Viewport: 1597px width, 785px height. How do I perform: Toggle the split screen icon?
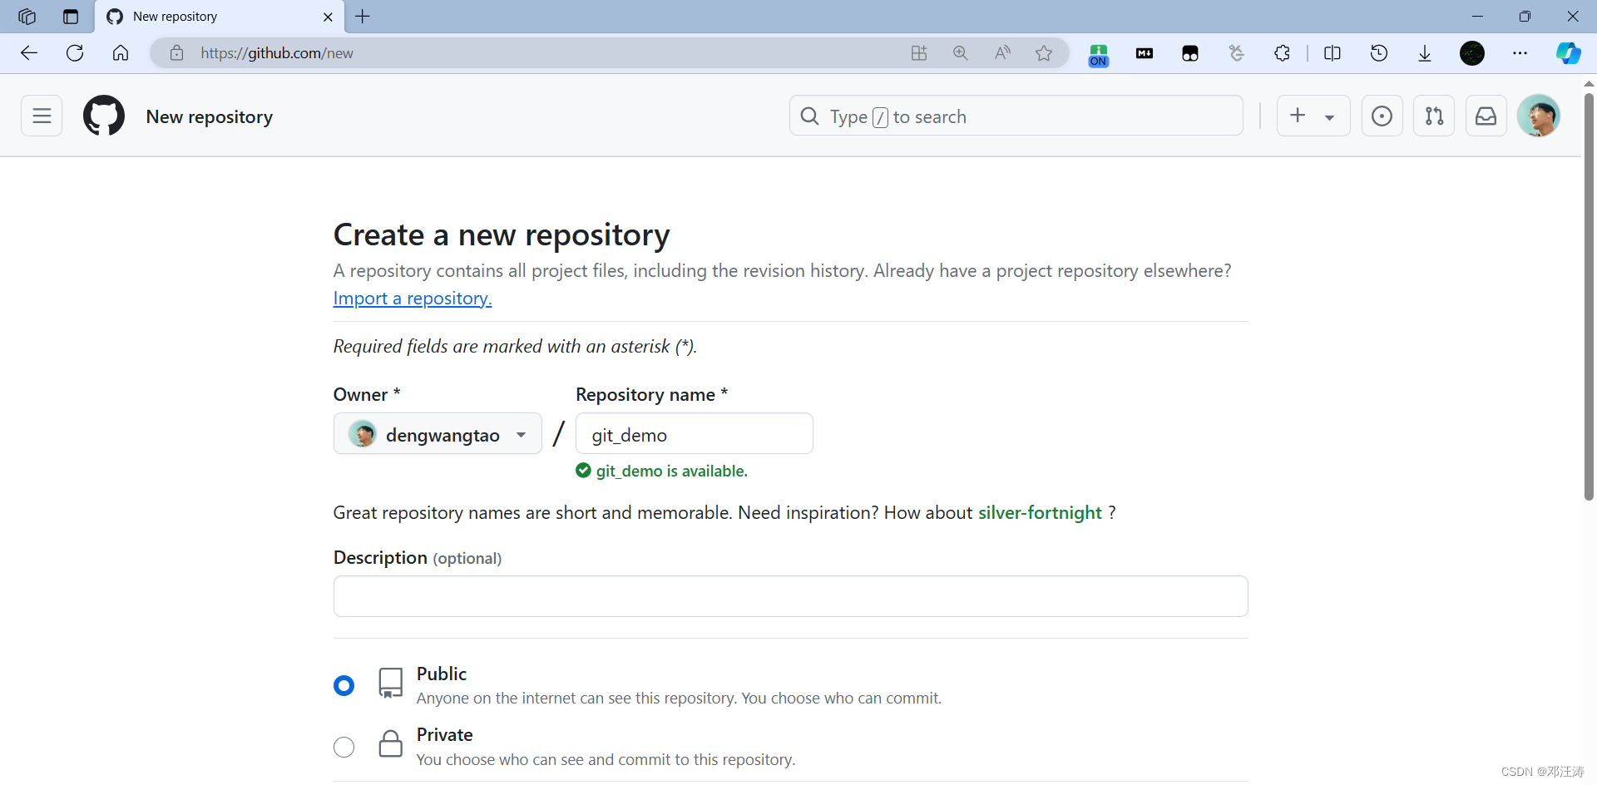pyautogui.click(x=1332, y=53)
